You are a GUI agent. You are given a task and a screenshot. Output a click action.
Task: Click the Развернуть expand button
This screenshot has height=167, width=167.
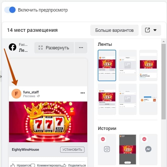54,48
